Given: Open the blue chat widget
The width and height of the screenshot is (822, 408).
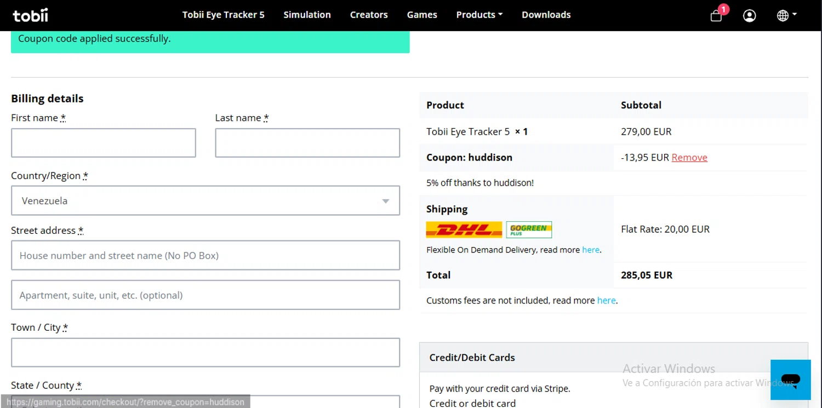Looking at the screenshot, I should [x=790, y=380].
